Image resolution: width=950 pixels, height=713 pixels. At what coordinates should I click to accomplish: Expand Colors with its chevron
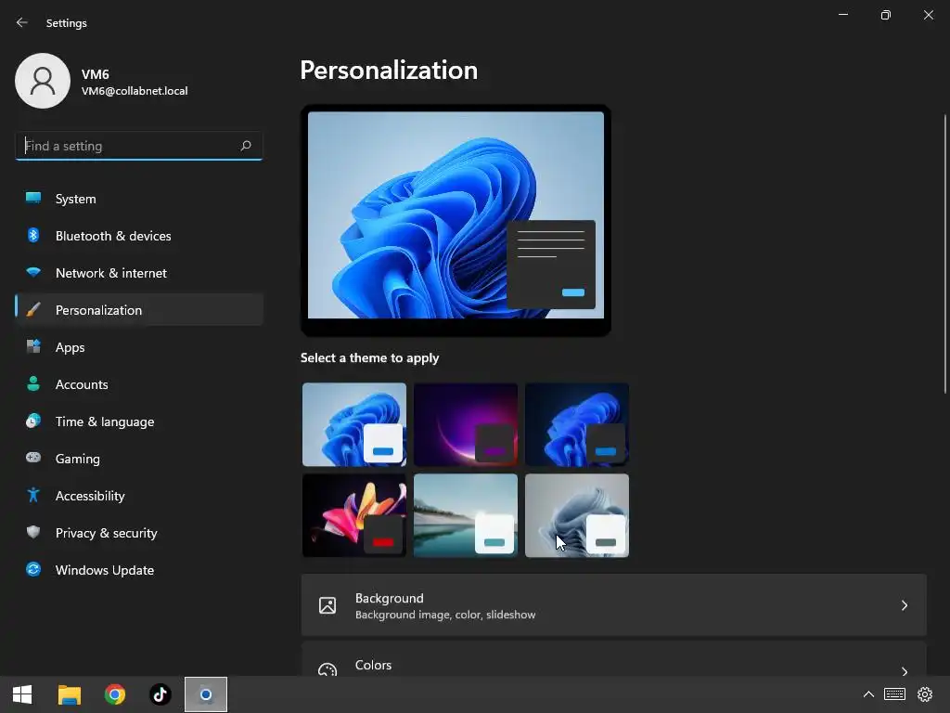click(x=904, y=670)
